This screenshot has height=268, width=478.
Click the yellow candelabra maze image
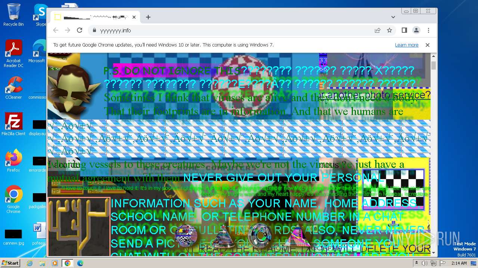tap(79, 227)
